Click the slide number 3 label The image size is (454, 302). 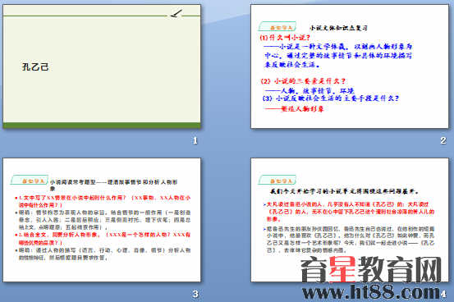click(195, 294)
